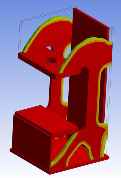
Task: Click the tall dark vertical slot in center
Action: pos(78,99)
